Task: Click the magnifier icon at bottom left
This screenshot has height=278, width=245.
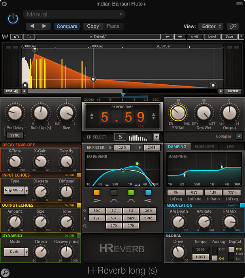Action: [x=5, y=272]
